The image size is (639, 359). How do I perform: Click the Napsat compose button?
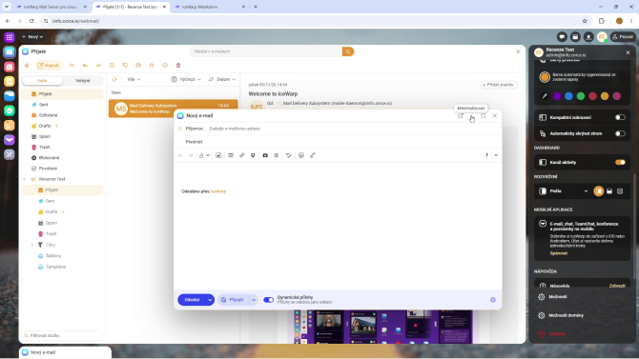(49, 65)
